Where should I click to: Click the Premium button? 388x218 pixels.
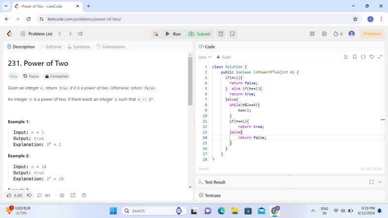(x=372, y=33)
